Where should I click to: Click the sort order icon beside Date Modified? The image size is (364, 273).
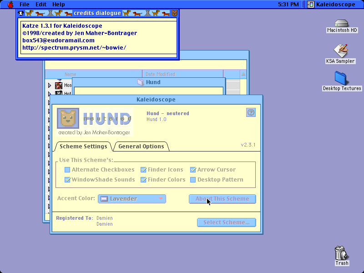[x=243, y=74]
